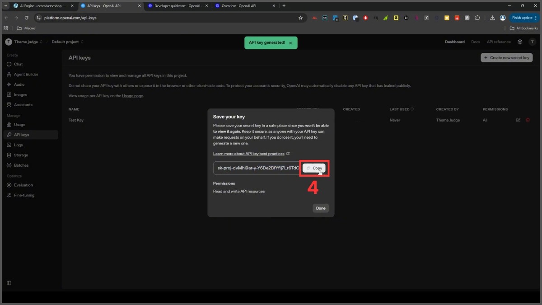
Task: Click the Done button in dialog
Action: (321, 208)
